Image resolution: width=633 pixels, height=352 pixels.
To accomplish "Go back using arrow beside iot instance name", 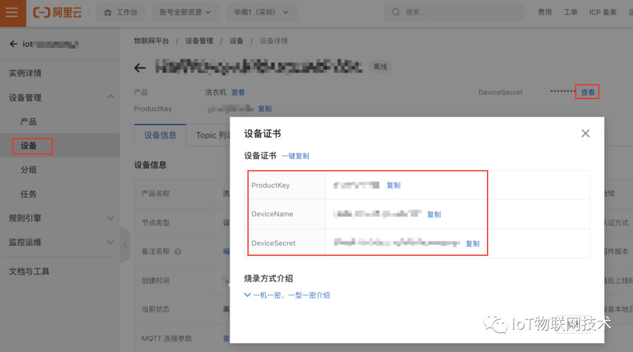I will (13, 44).
